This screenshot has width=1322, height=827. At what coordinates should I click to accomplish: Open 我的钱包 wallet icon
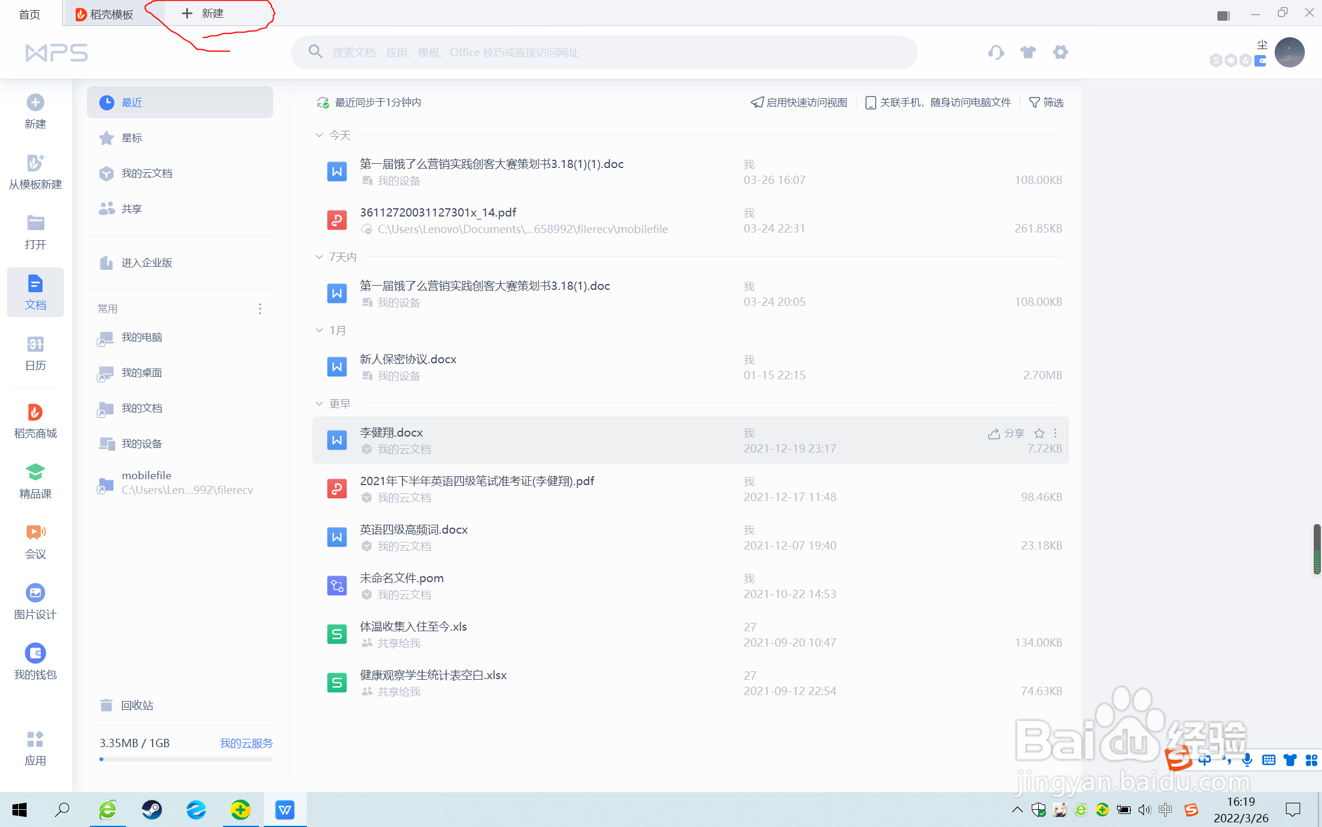[35, 653]
